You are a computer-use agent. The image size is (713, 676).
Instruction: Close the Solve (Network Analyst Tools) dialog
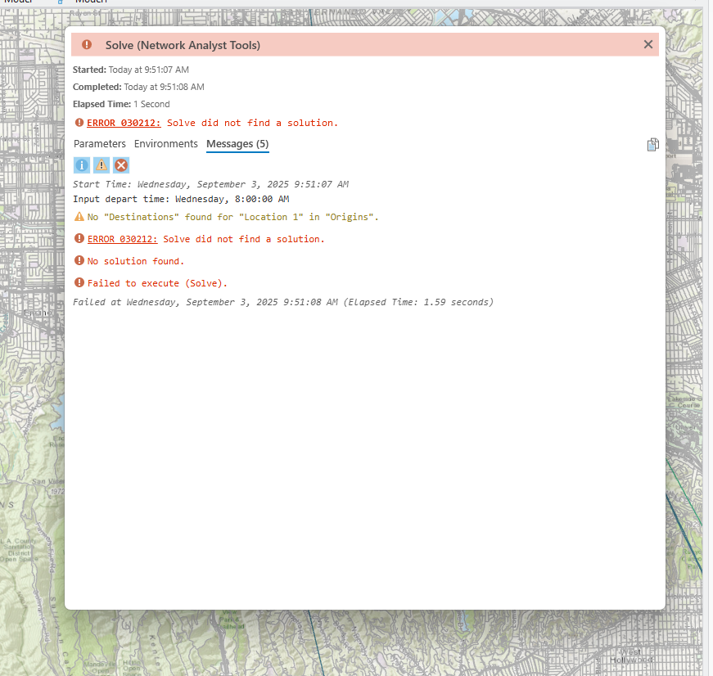tap(648, 44)
